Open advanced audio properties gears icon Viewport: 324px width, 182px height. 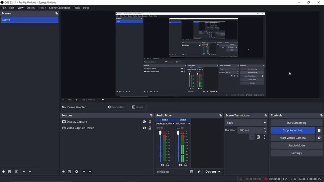coord(199,172)
